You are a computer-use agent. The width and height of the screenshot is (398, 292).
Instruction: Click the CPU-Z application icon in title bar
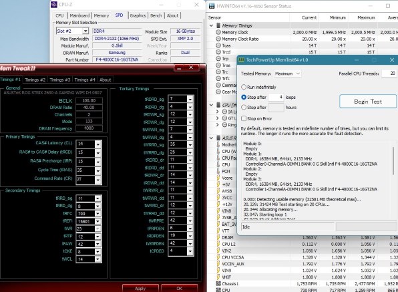54,5
